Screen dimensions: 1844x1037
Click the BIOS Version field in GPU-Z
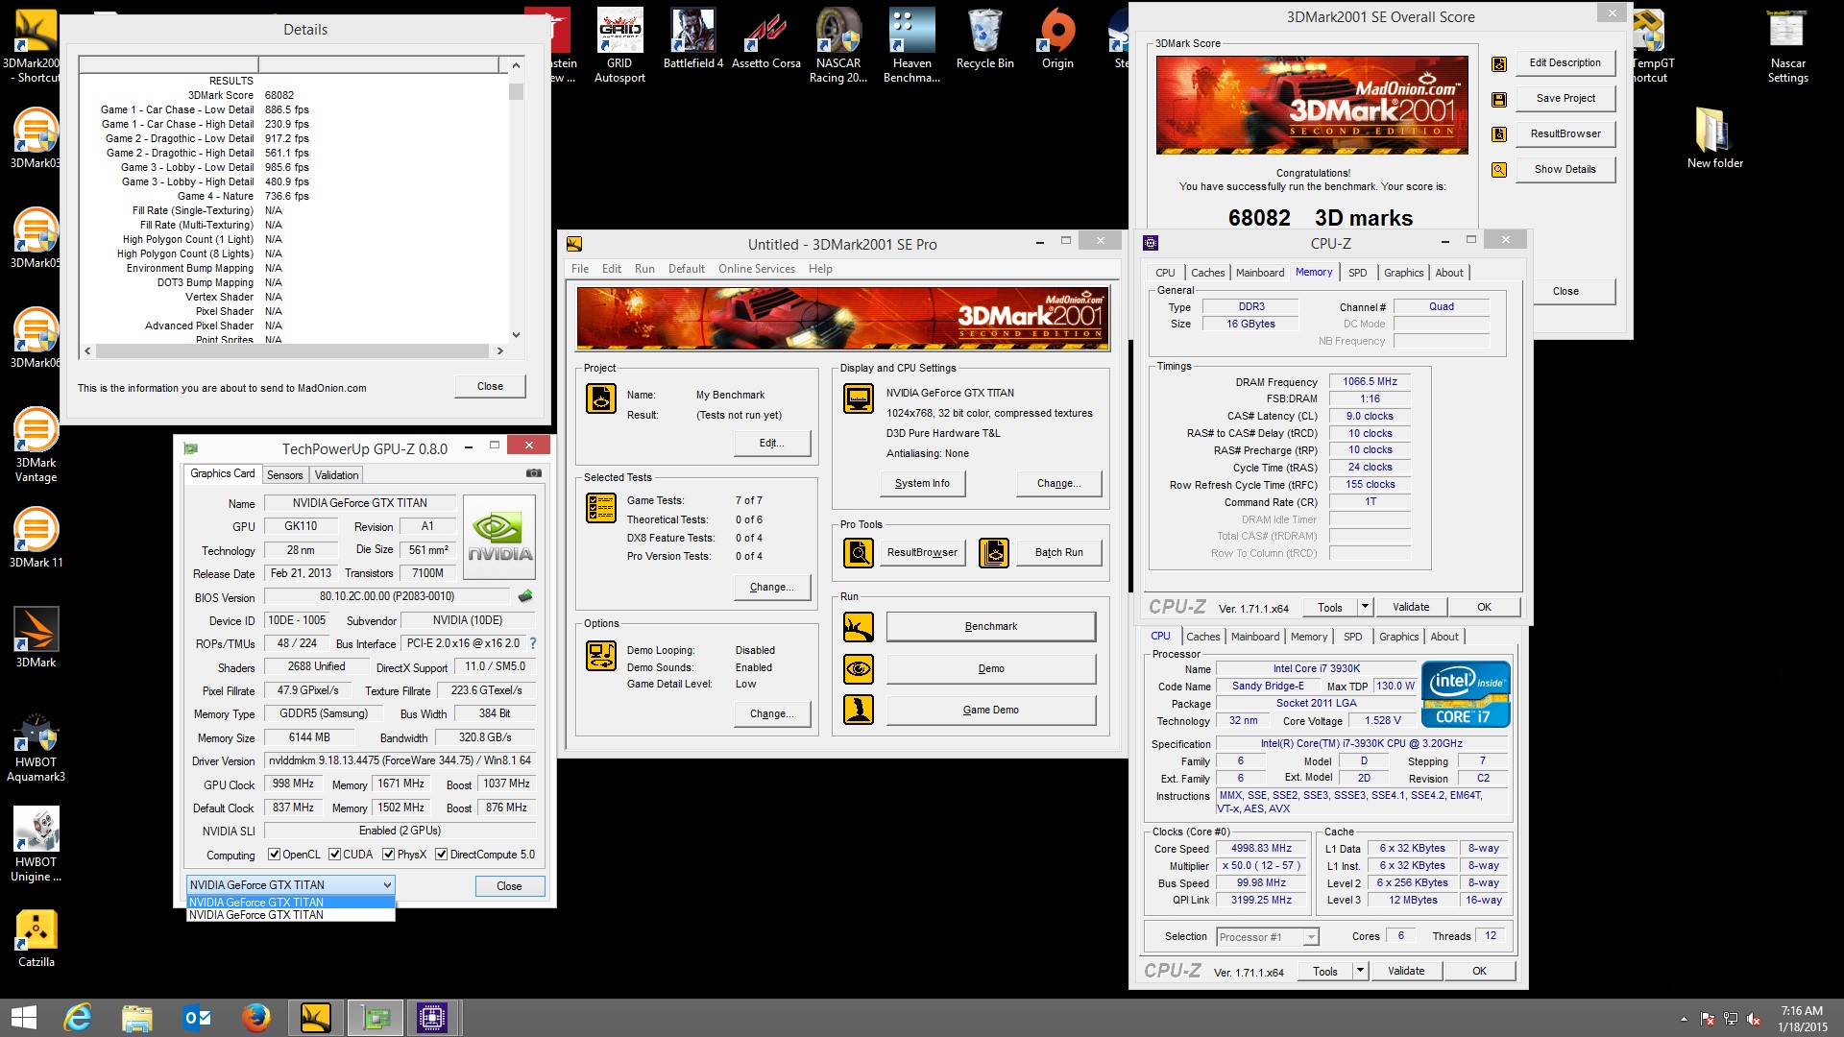tap(387, 596)
